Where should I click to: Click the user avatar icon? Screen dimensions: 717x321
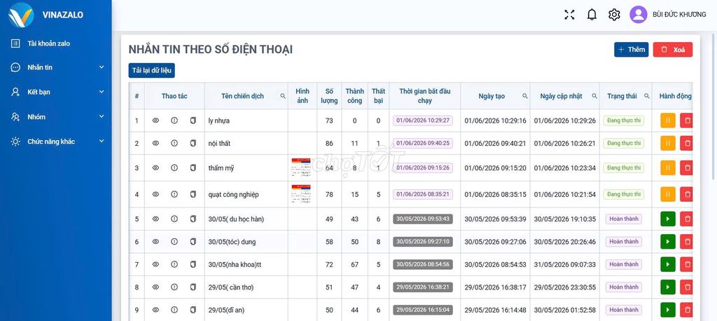tap(639, 15)
